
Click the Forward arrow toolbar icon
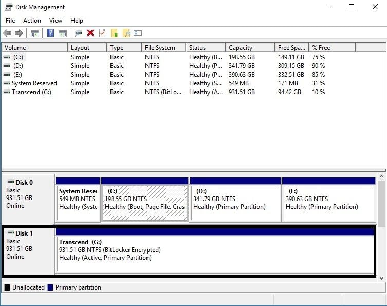coord(19,33)
